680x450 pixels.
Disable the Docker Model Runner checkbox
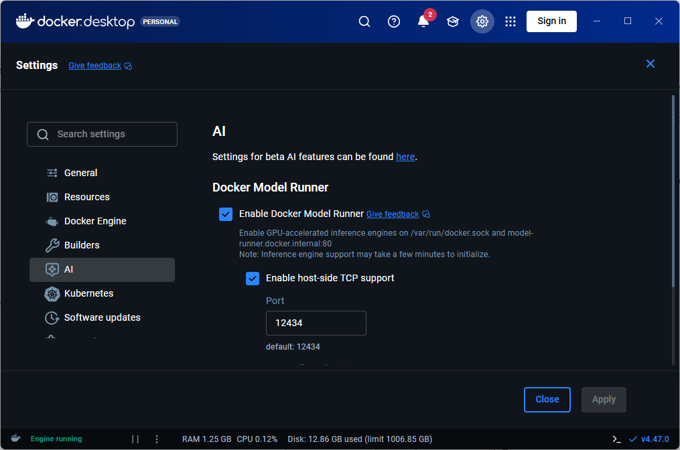tap(226, 214)
